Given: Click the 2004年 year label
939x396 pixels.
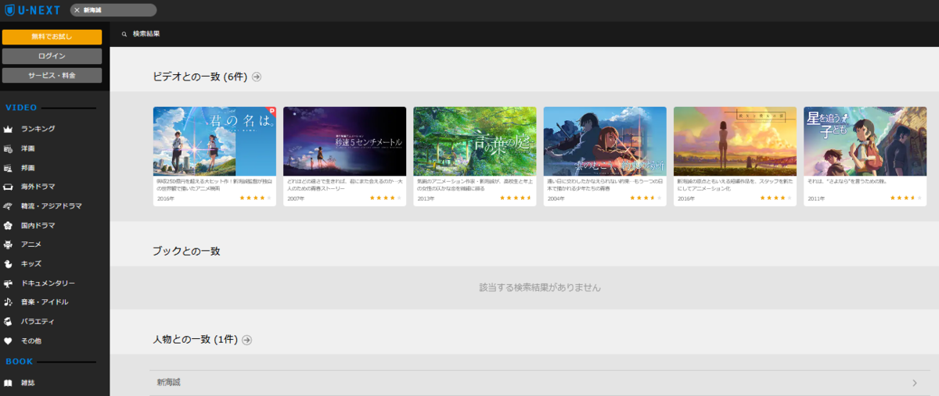Looking at the screenshot, I should click(556, 199).
